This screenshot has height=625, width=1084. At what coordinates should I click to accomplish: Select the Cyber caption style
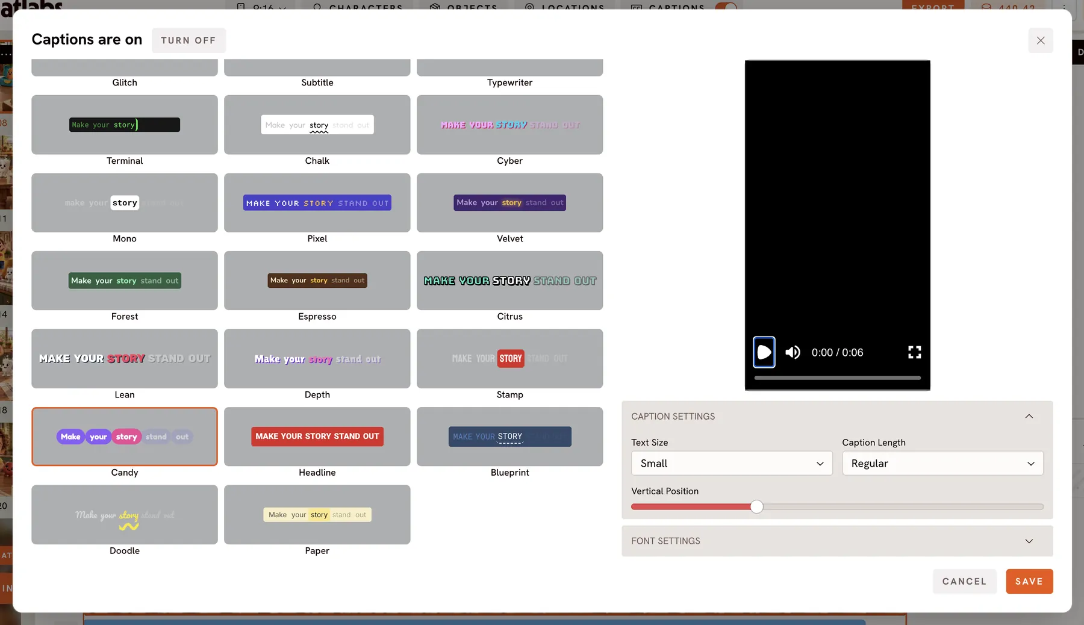(x=509, y=125)
